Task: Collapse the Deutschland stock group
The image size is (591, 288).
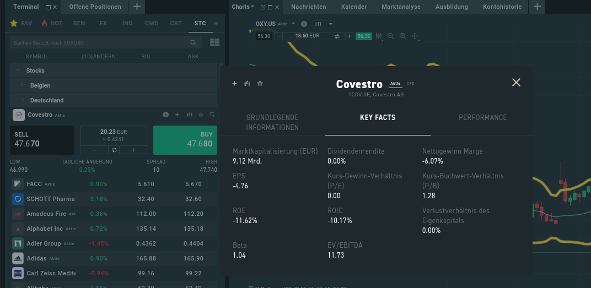Action: pyautogui.click(x=23, y=100)
